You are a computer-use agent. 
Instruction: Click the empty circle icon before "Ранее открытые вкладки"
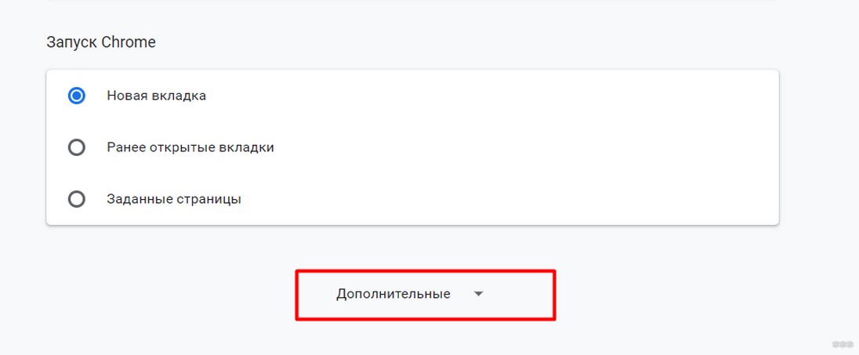click(x=77, y=147)
